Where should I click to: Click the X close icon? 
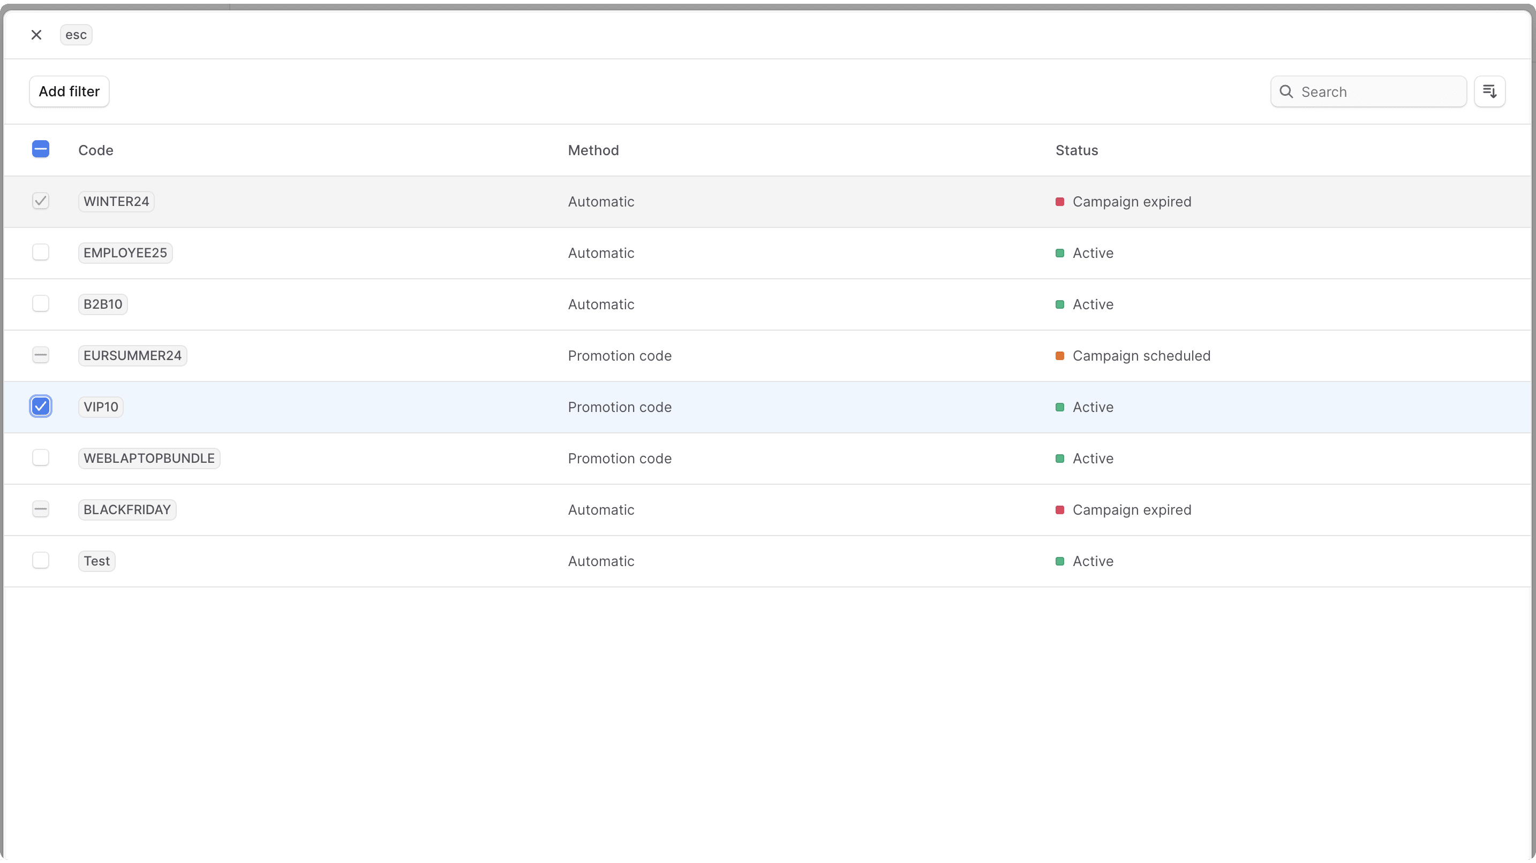(x=36, y=35)
